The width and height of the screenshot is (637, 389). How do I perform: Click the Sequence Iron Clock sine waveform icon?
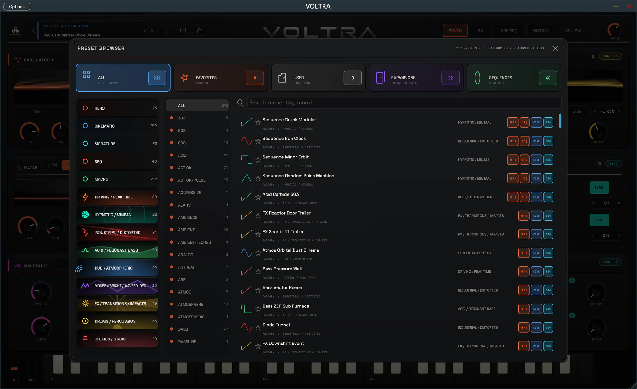(x=246, y=141)
